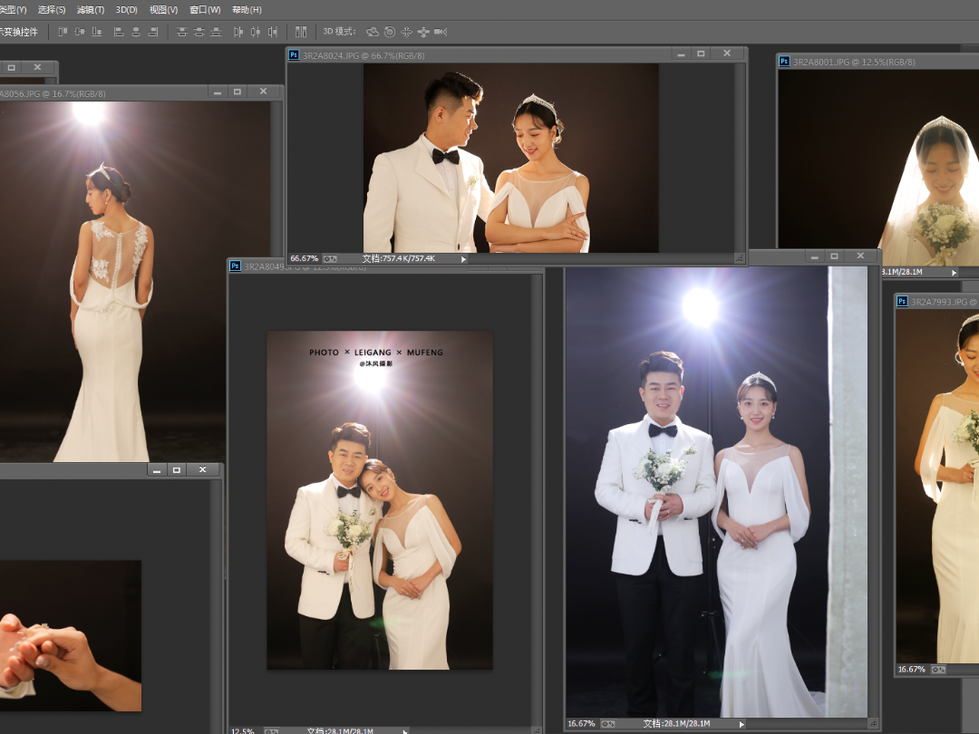
Task: Click the Ps icon of the 3R2A8049 window
Action: click(x=235, y=266)
